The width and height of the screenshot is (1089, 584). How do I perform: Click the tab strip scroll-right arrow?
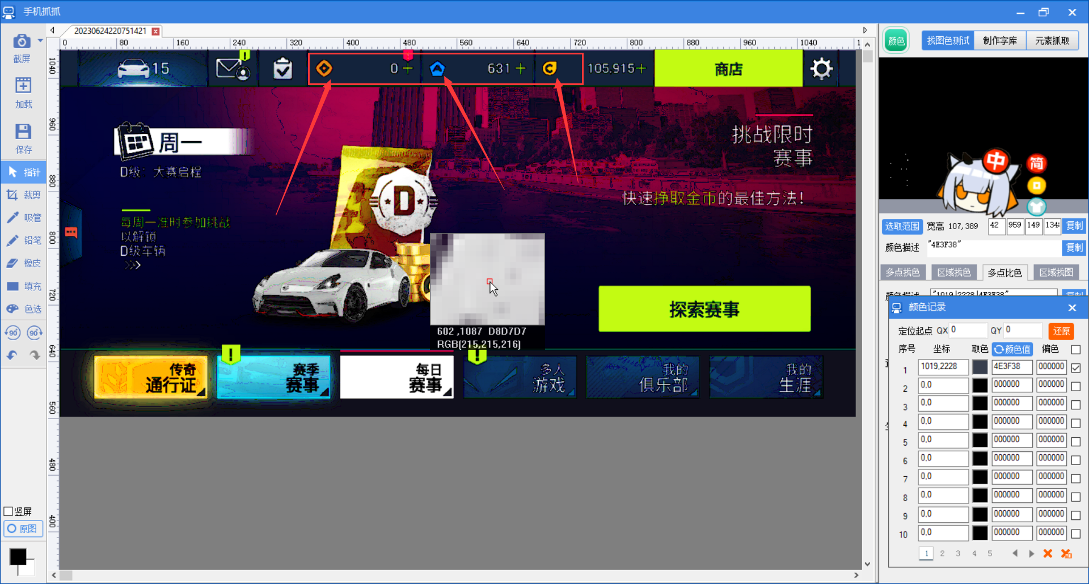coord(865,31)
